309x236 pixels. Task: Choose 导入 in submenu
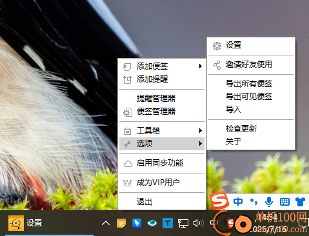[251, 110]
